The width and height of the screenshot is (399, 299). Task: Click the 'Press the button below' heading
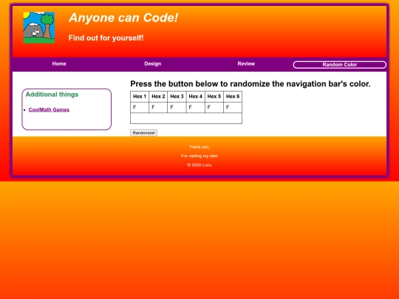tap(250, 84)
